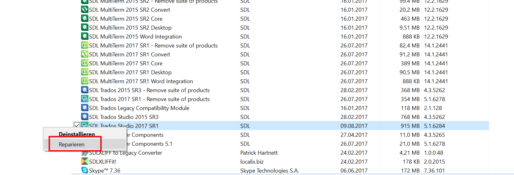The width and height of the screenshot is (514, 175).
Task: Uncheck the SDL Trados Studio 2017 SR1 checkbox
Action: tap(77, 125)
